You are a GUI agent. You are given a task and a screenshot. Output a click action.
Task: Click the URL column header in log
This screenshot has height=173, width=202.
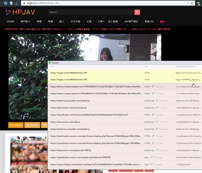click(x=52, y=66)
